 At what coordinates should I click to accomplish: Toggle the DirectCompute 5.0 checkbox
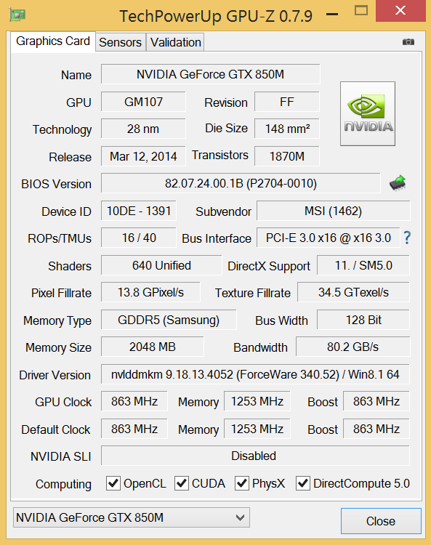point(303,483)
